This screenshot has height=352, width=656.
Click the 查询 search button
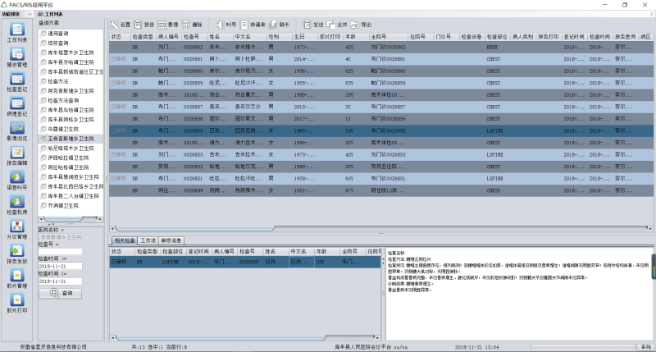pos(61,292)
